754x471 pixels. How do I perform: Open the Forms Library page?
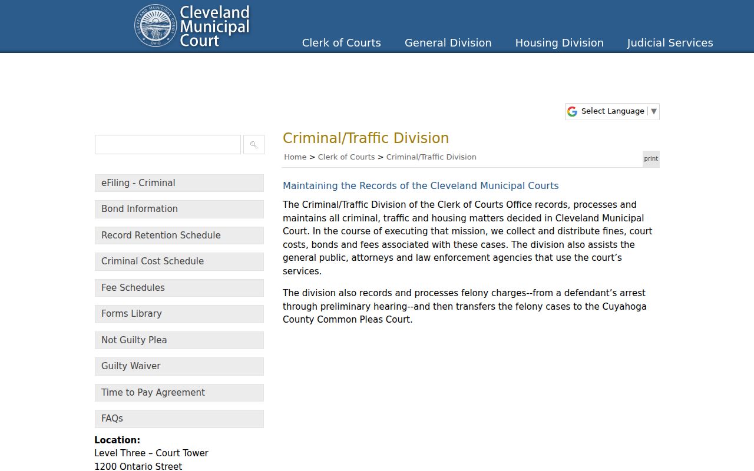point(179,314)
